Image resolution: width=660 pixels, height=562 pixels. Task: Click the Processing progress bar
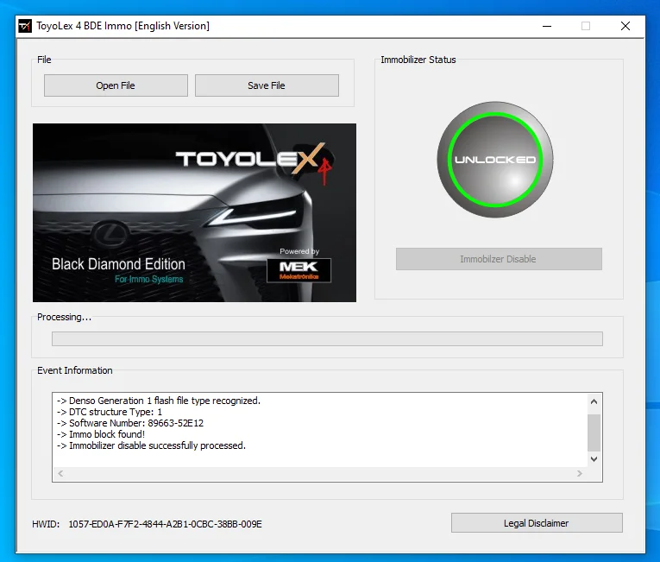click(327, 338)
